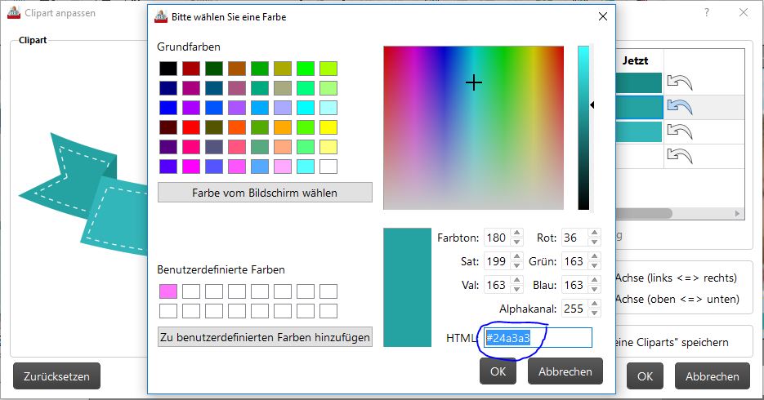Increase the Alphakanal value with up arrow
764x400 pixels.
point(594,305)
